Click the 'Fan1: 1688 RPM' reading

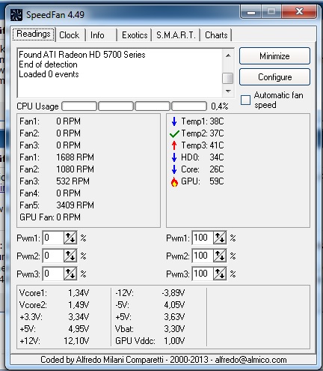click(x=57, y=157)
